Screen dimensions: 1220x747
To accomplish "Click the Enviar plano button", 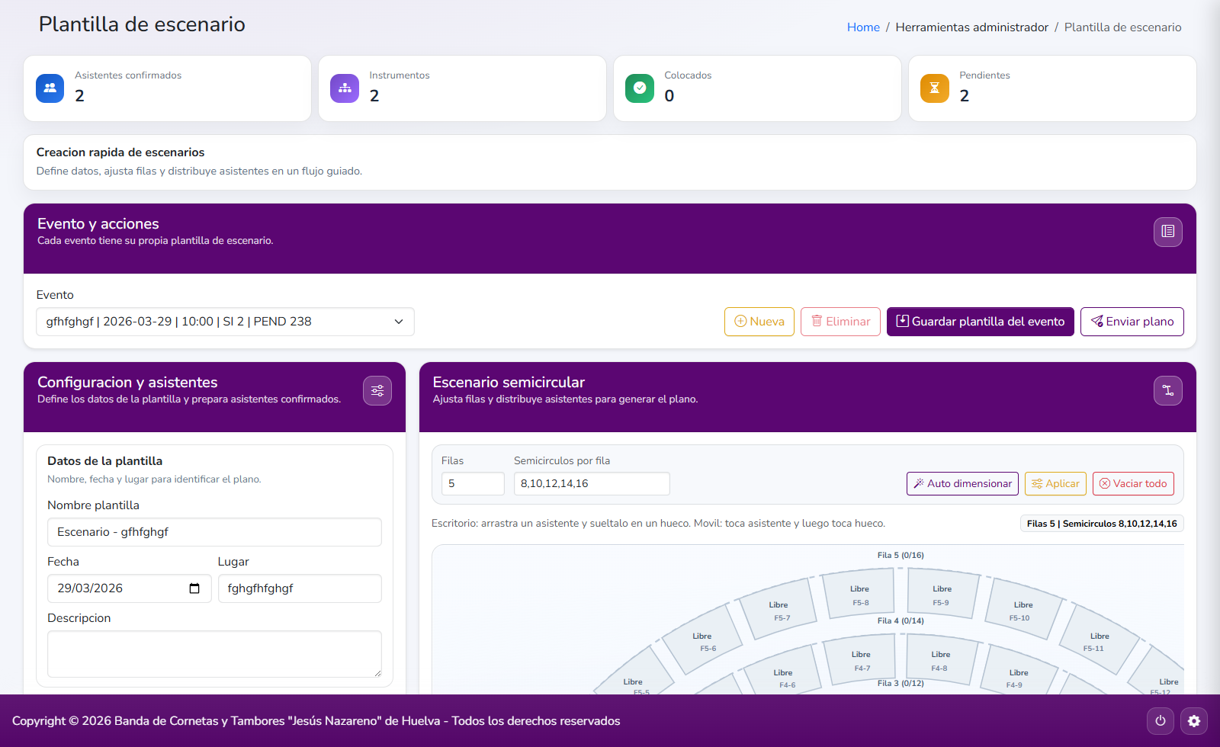I will tap(1132, 322).
